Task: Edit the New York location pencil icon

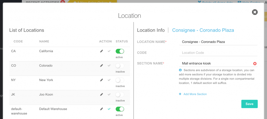Action: (x=102, y=80)
